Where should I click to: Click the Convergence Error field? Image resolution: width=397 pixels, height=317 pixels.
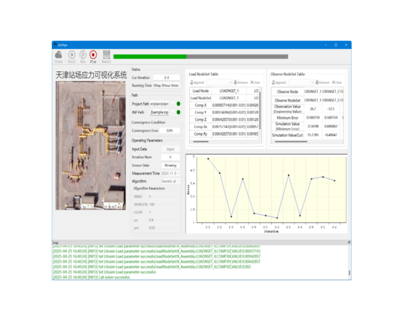coord(170,131)
